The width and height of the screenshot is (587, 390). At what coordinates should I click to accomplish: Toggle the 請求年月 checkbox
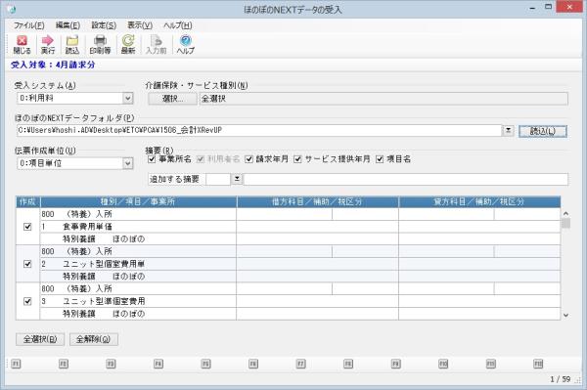tap(248, 159)
